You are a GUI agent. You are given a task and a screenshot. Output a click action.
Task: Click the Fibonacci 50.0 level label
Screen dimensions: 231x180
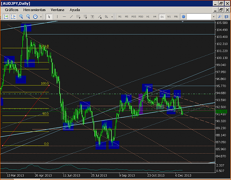pos(45,114)
